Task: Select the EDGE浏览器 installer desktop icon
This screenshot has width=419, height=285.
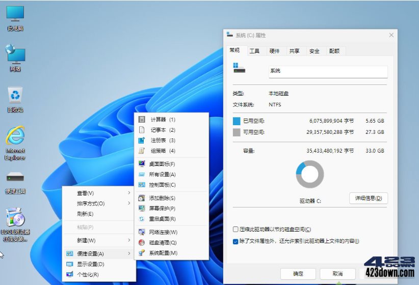Action: 15,224
